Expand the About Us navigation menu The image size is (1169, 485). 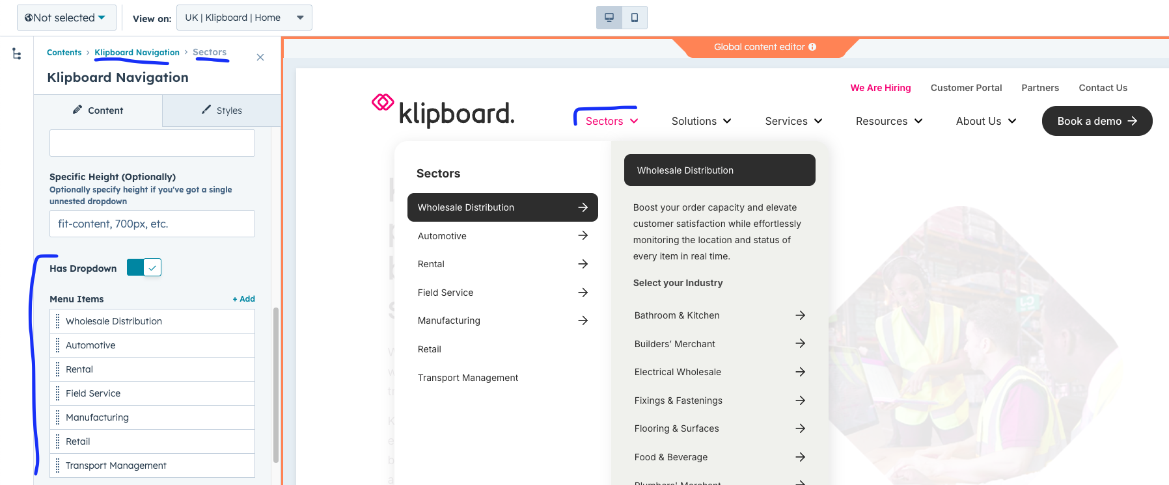point(986,121)
